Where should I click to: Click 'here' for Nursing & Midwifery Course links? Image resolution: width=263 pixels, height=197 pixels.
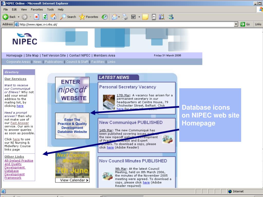(16, 139)
